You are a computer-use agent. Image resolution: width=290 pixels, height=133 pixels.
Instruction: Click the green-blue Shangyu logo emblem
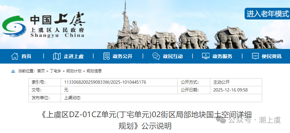click(14, 26)
